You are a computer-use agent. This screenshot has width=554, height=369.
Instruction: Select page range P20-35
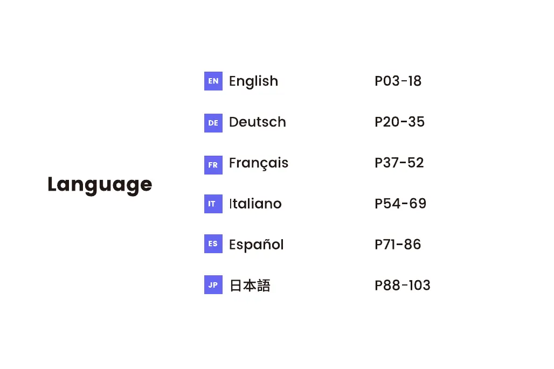[399, 122]
